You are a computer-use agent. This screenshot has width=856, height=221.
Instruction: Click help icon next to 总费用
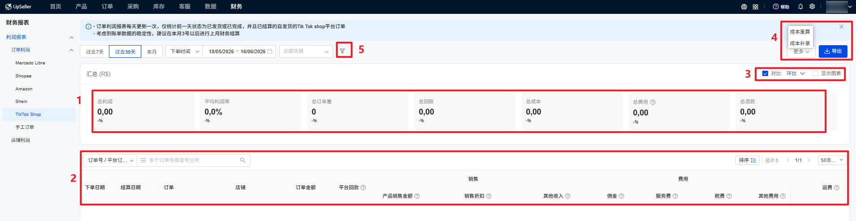(653, 102)
